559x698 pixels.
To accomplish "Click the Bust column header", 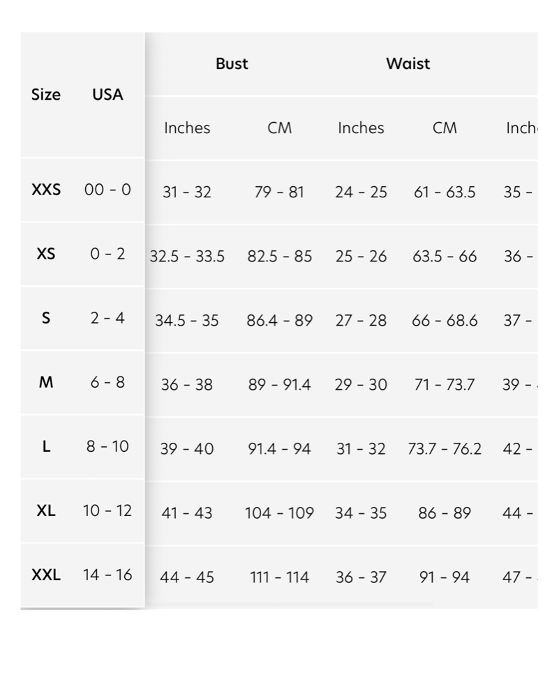I will tap(232, 63).
